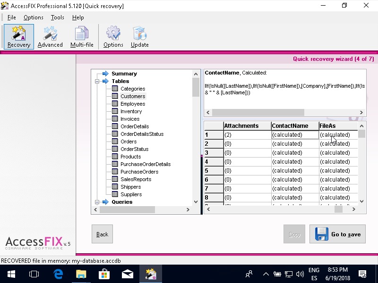Open Options from the toolbar
The width and height of the screenshot is (378, 283).
(x=113, y=36)
